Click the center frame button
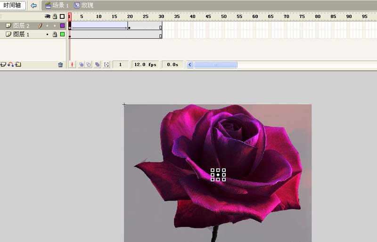377x242 pixels. coord(72,65)
